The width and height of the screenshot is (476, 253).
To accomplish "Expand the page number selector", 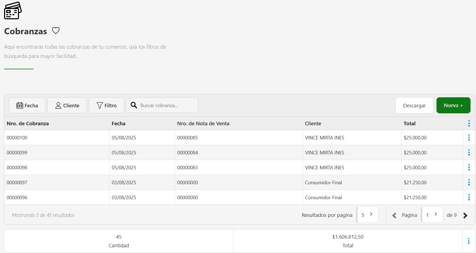I will click(432, 215).
